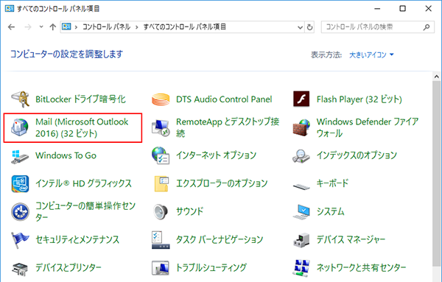Click the コンピューターの簡単操作センター icon
The height and width of the screenshot is (282, 442).
tap(20, 211)
